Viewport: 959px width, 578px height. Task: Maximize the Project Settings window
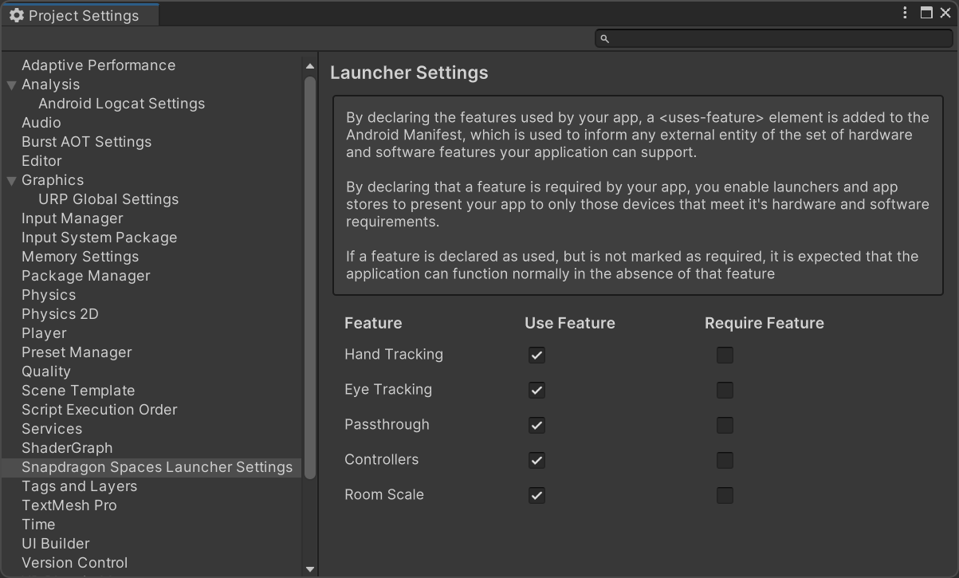926,13
